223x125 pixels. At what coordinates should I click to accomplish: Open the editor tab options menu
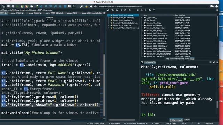point(105,13)
